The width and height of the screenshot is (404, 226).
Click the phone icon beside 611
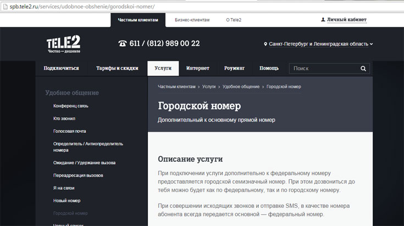tap(122, 43)
